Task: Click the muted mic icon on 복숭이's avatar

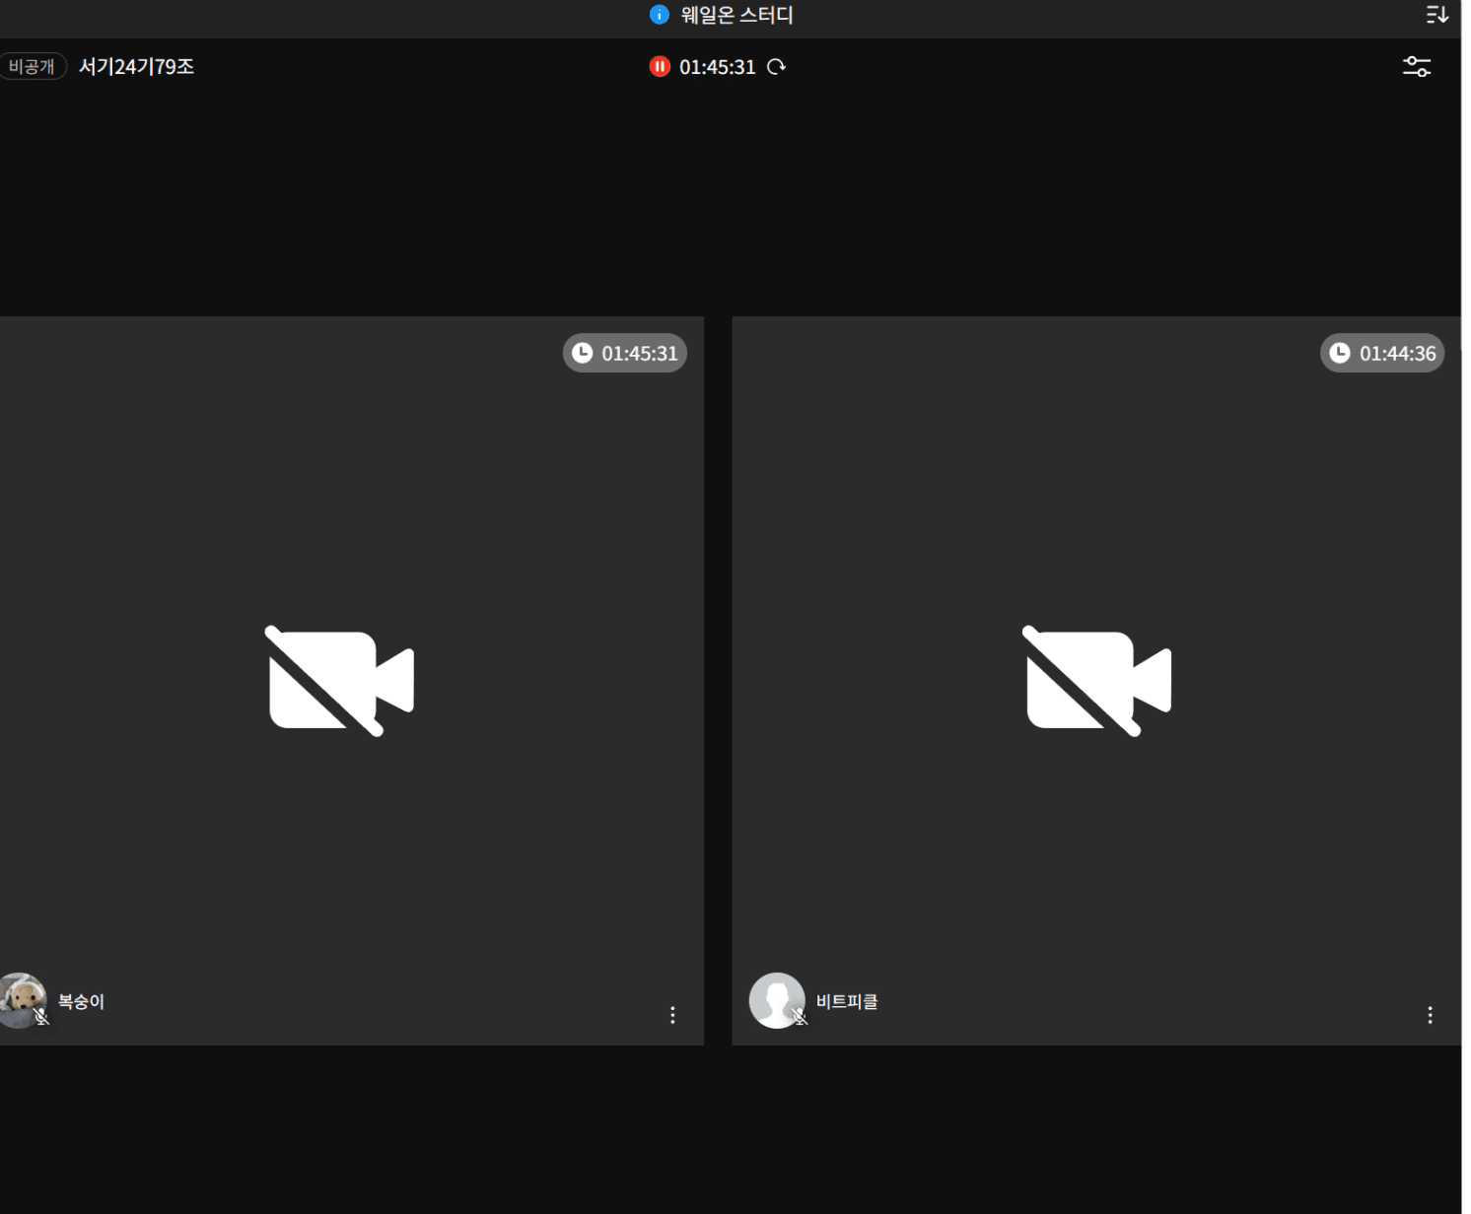Action: click(41, 1016)
